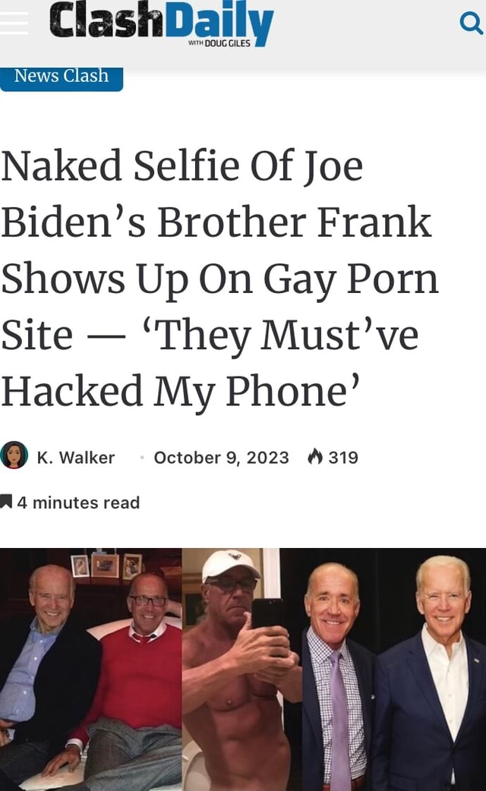Open the middle mirror selfie photo
The width and height of the screenshot is (486, 791).
[x=241, y=670]
